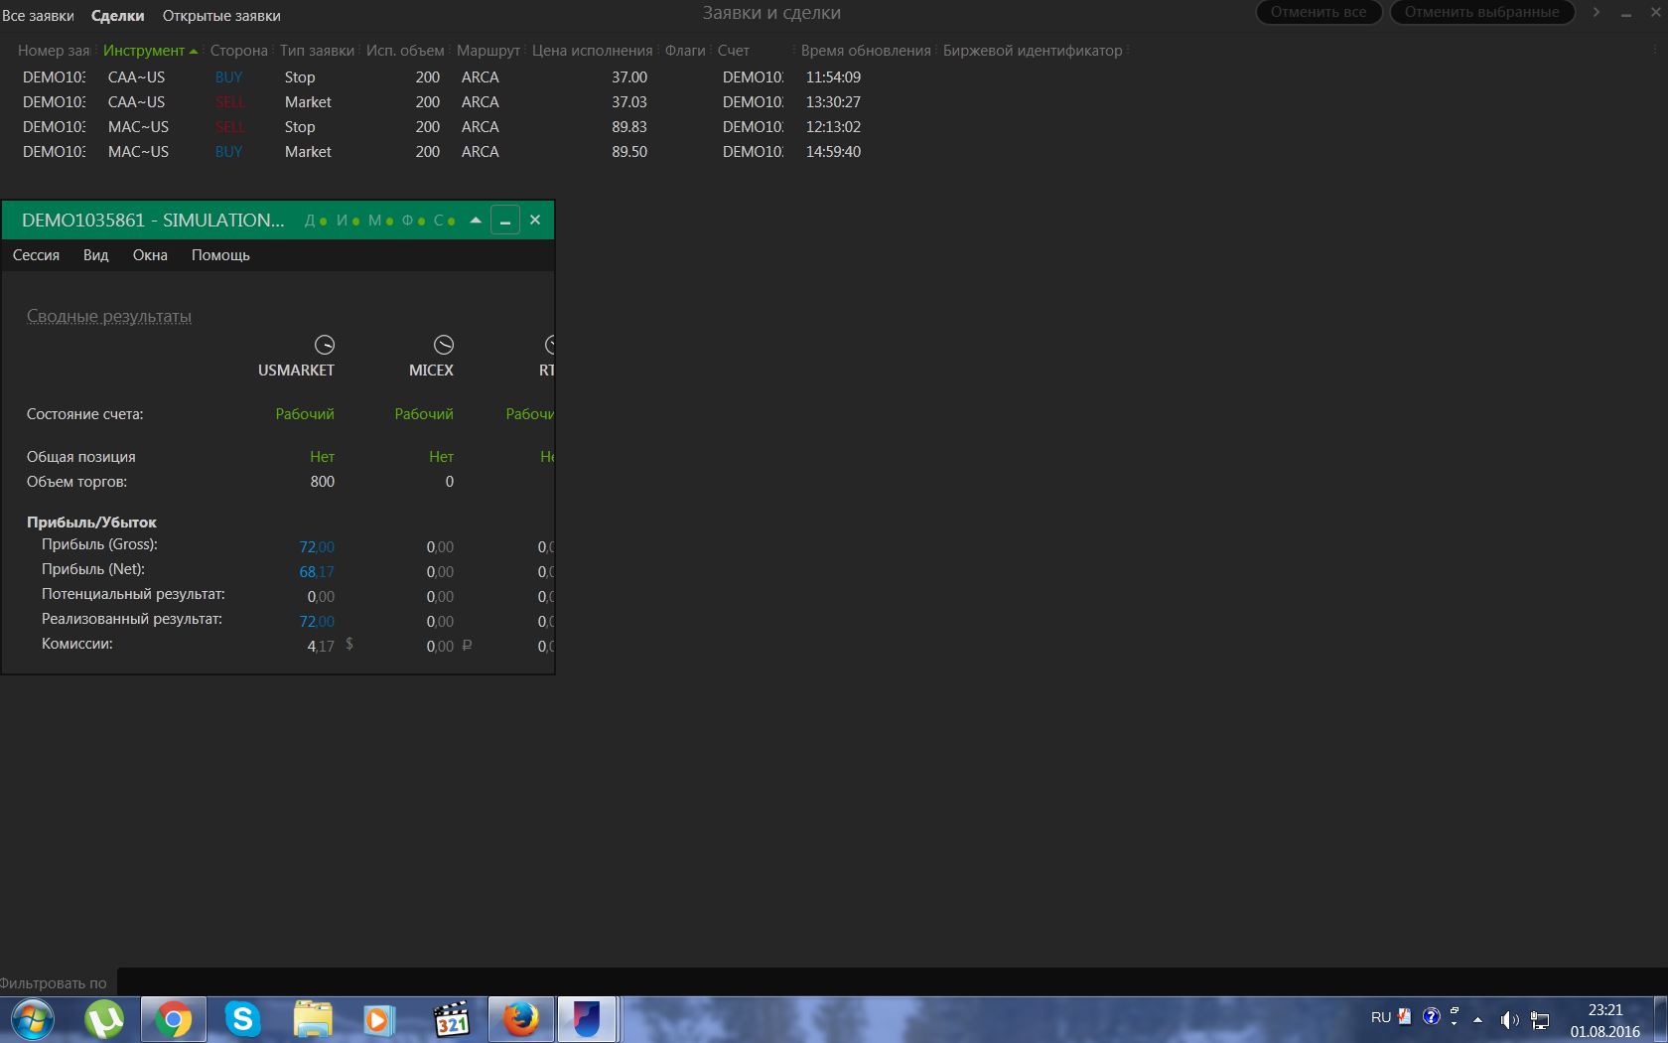Minimize the DEMO1035861 simulation window
The height and width of the screenshot is (1043, 1668).
click(505, 220)
